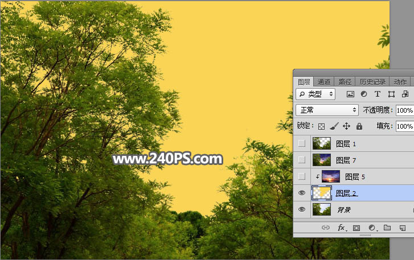This screenshot has height=260, width=414.
Task: Click the 背景 layer thumbnail
Action: pyautogui.click(x=322, y=209)
